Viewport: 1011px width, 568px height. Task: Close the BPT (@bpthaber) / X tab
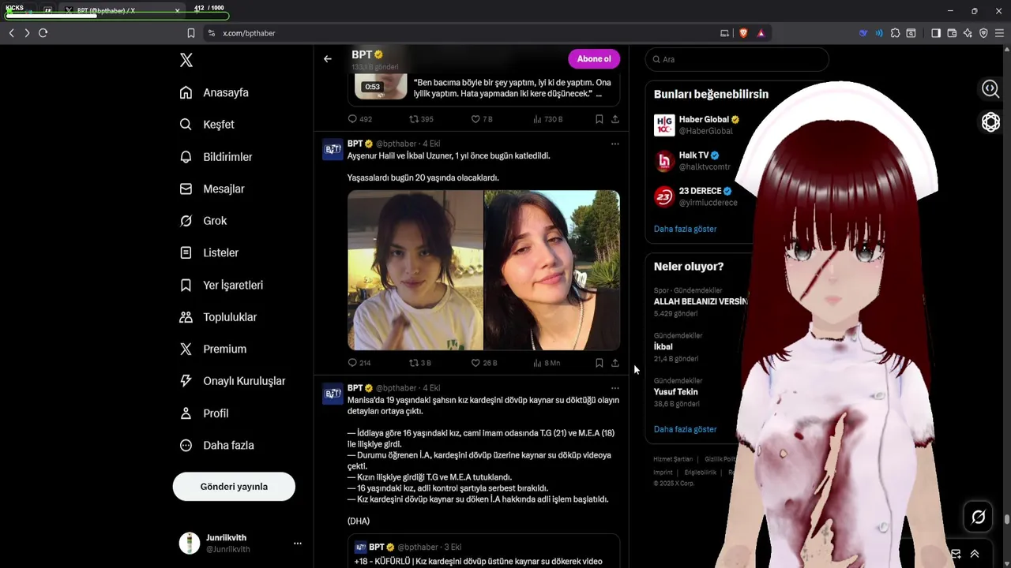point(177,10)
